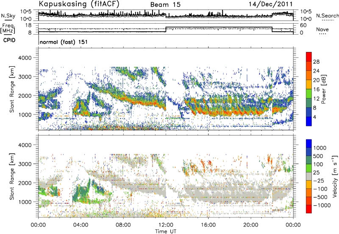Click the '18' frequency axis value
Viewport: 339px width, 234px height.
(x=28, y=25)
